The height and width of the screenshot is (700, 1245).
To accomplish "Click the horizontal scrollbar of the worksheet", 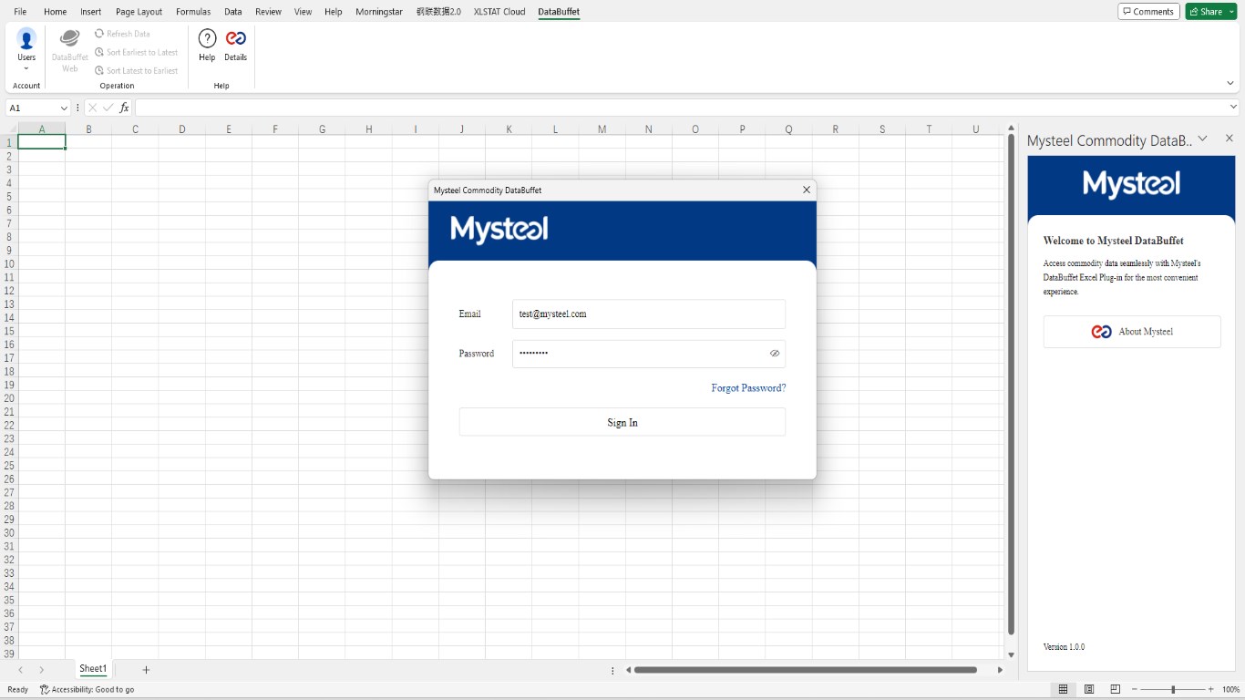I will coord(806,670).
